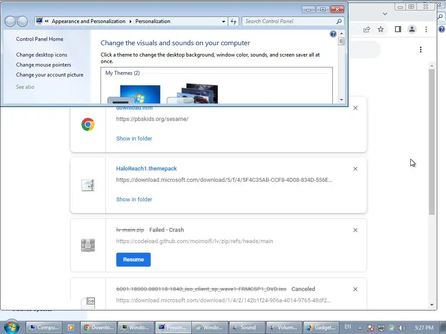This screenshot has height=334, width=446.
Task: Click the Control Panel forward arrow button
Action: pos(23,21)
